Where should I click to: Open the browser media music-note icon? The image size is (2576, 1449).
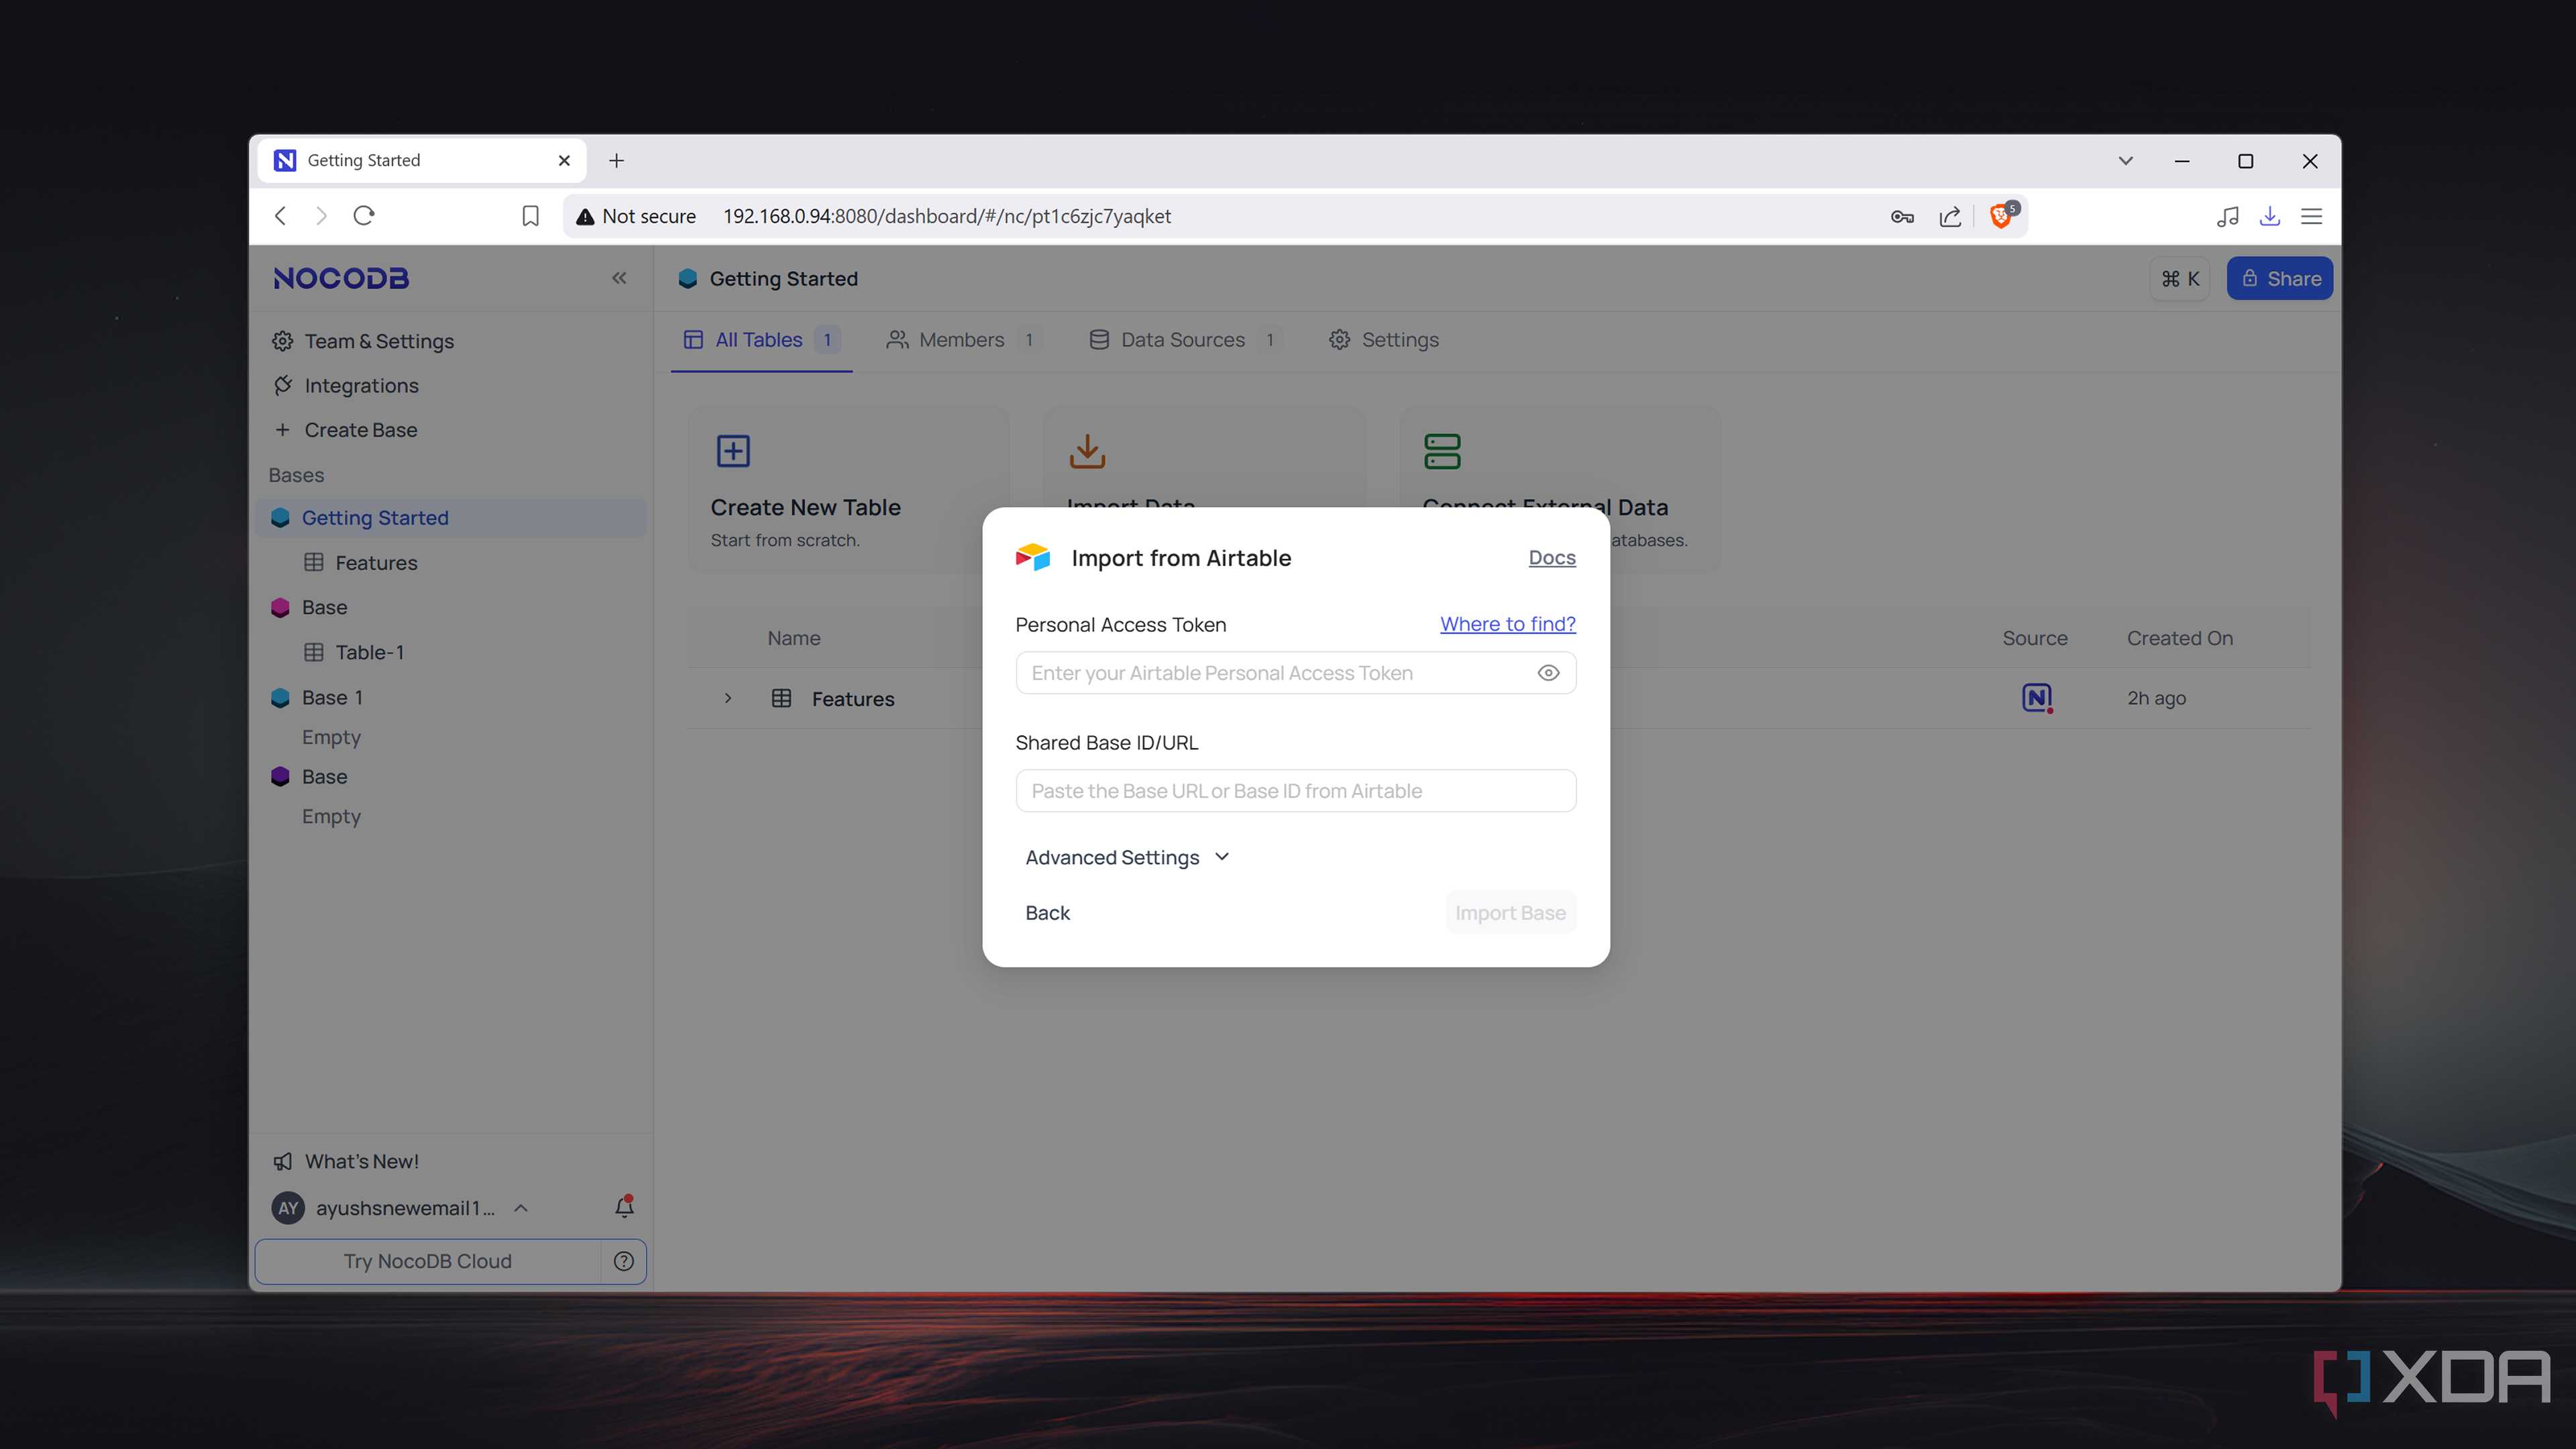2227,216
